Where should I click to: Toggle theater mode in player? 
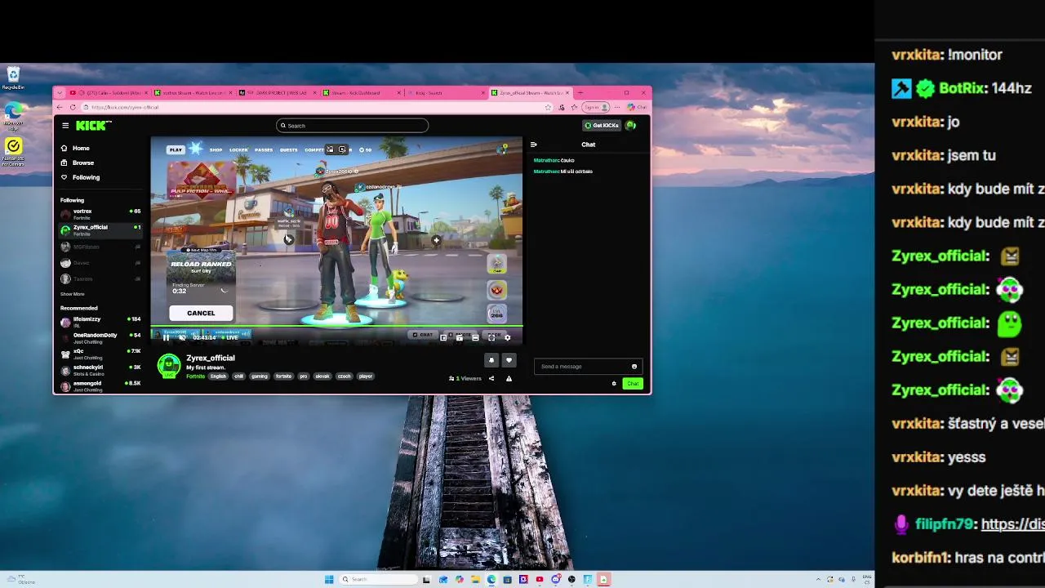(x=475, y=337)
